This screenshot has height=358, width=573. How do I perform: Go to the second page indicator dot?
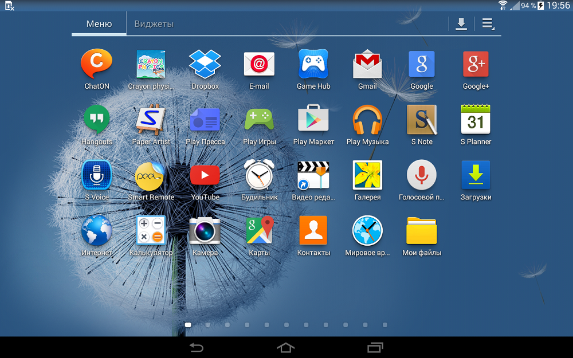pos(207,325)
